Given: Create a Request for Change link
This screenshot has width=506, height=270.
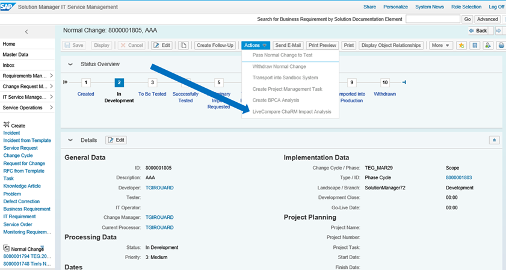Looking at the screenshot, I should 24,163.
